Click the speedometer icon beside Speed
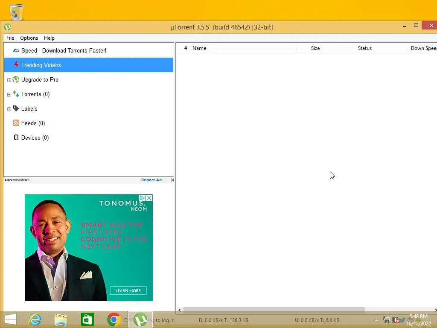 [16, 50]
